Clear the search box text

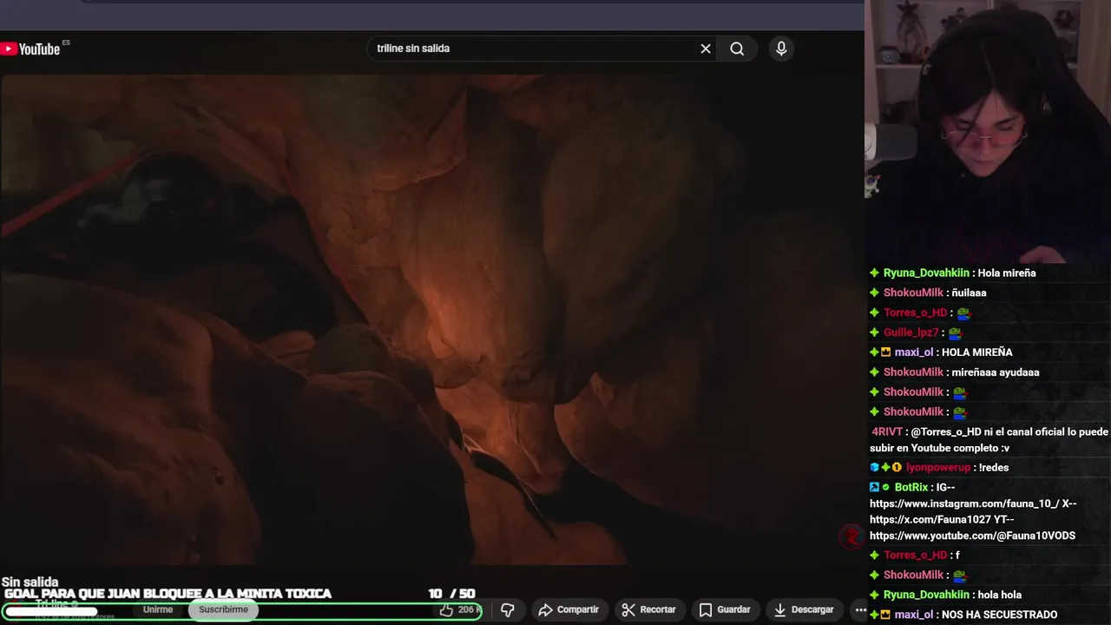pos(706,49)
